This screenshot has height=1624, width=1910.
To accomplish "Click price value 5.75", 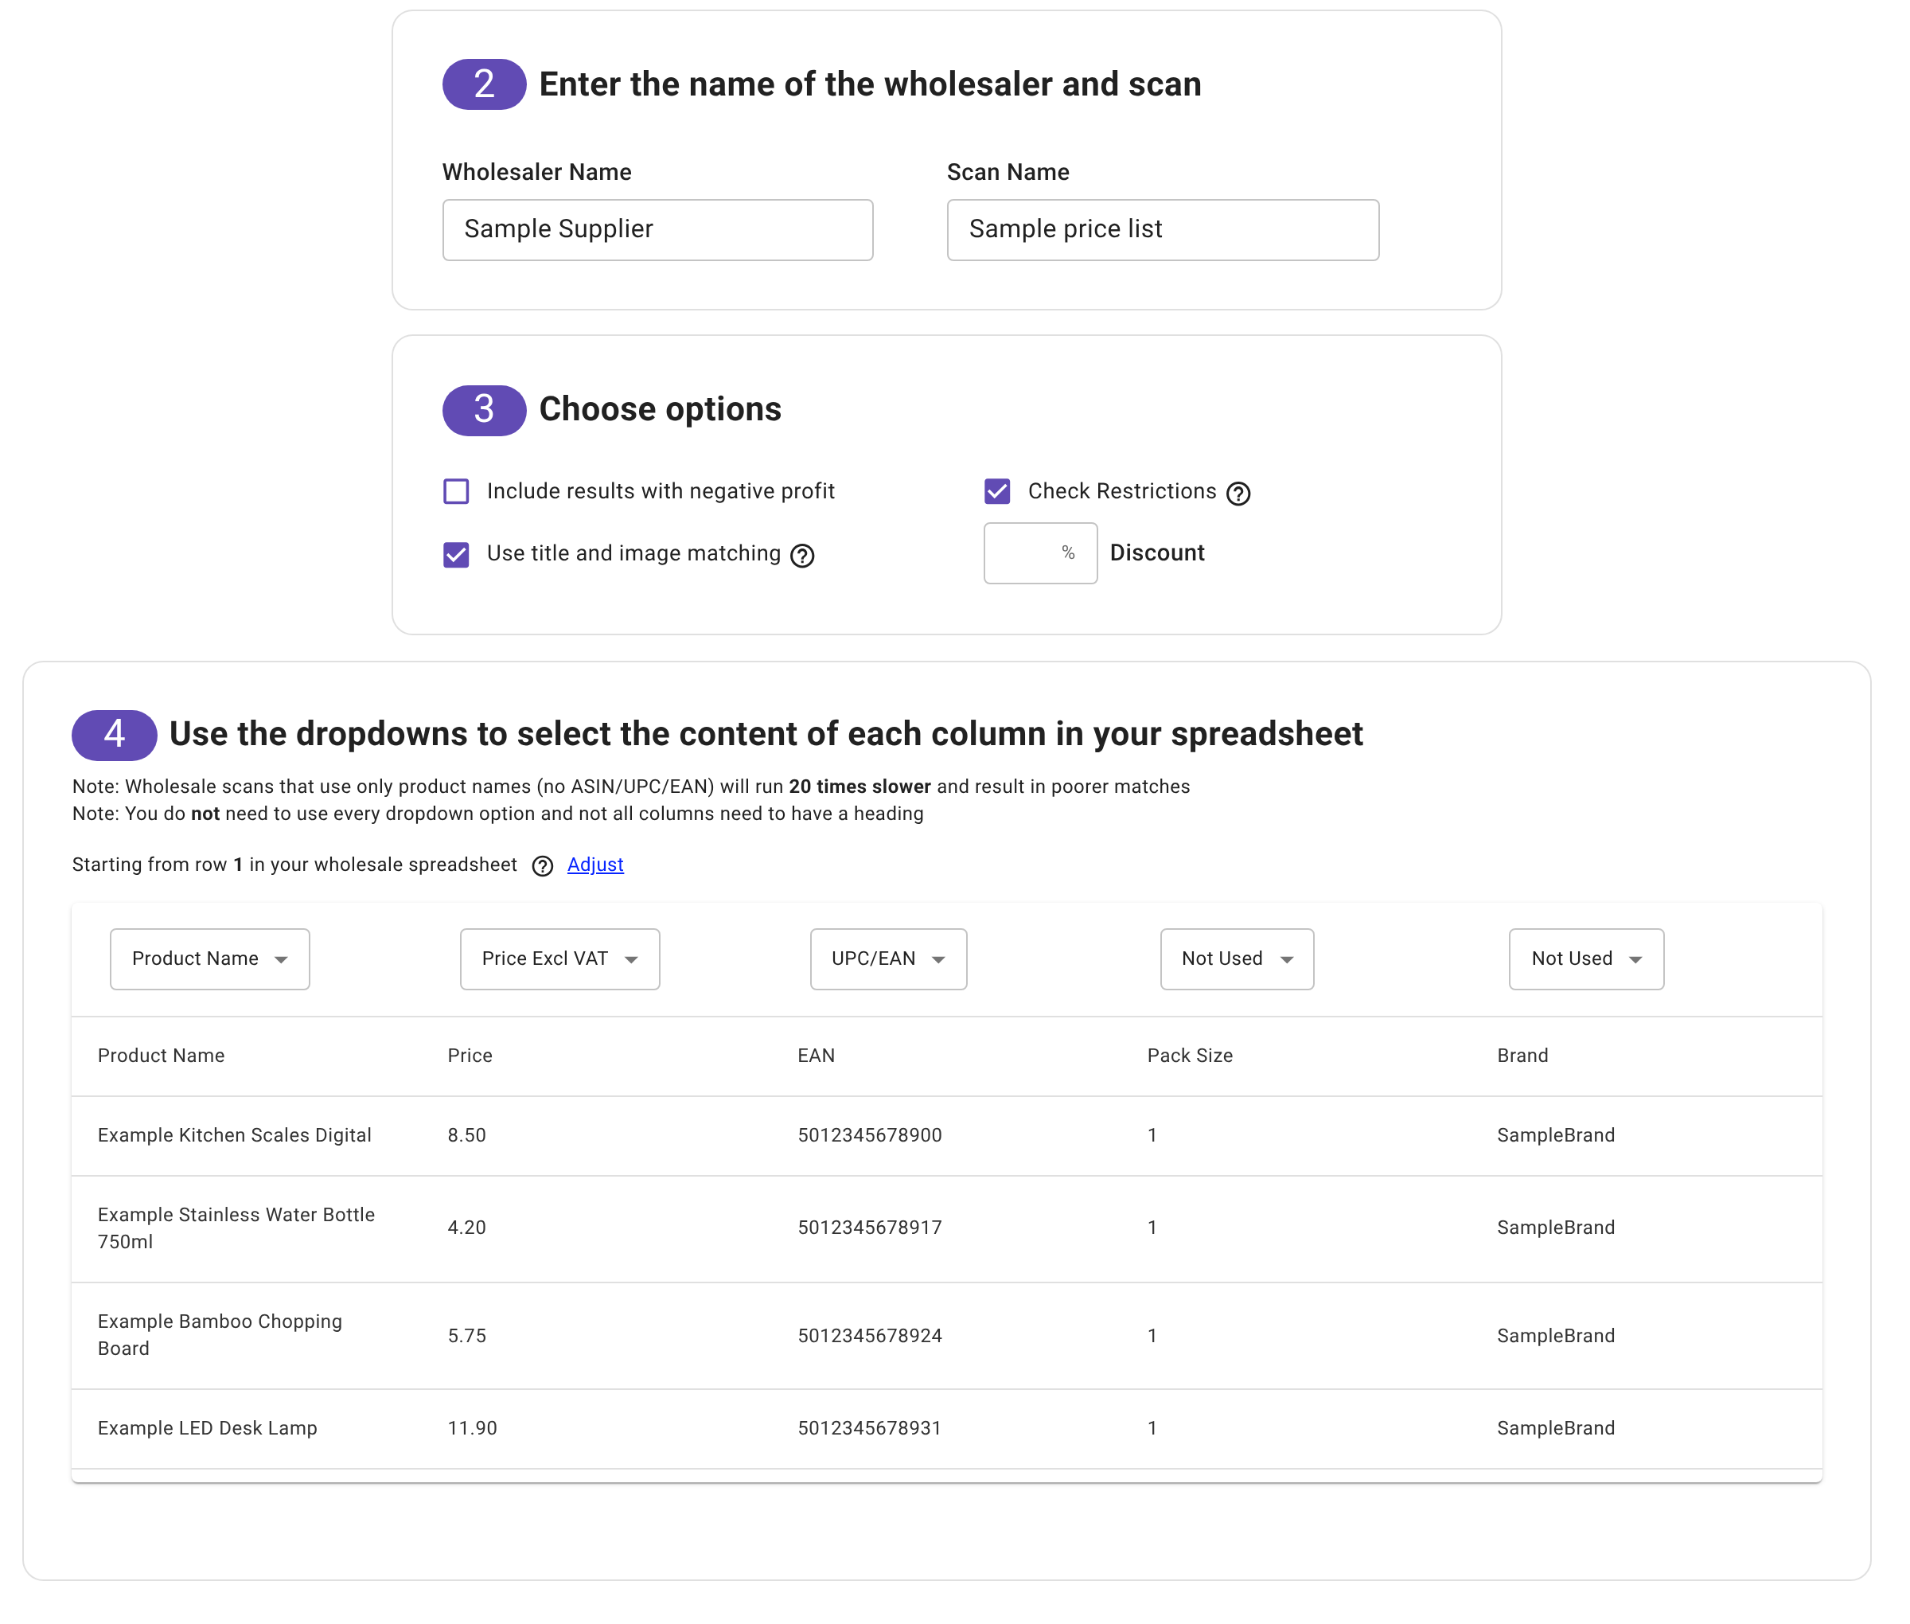I will (466, 1336).
